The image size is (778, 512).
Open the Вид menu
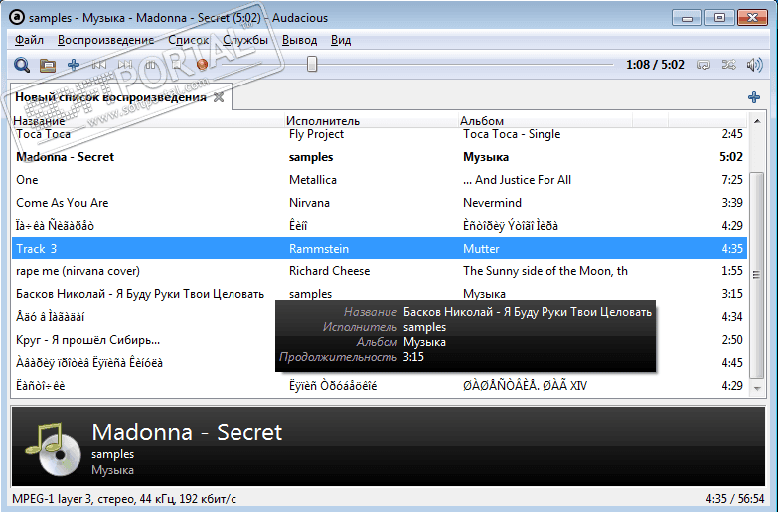(x=341, y=40)
